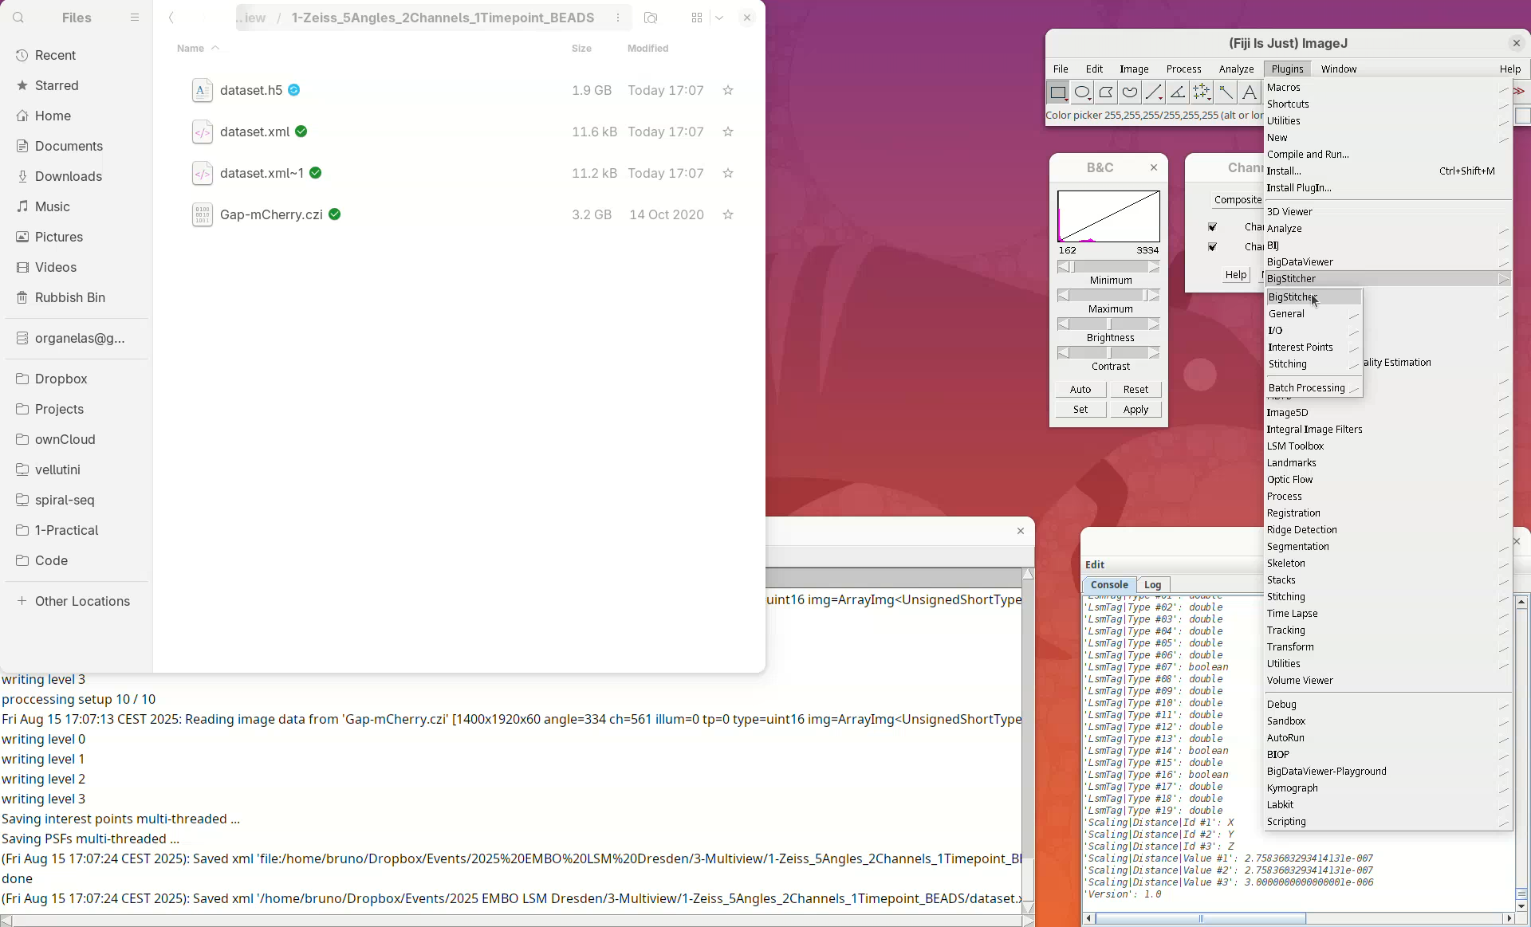Switch to the Log tab
This screenshot has height=927, width=1531.
1152,585
